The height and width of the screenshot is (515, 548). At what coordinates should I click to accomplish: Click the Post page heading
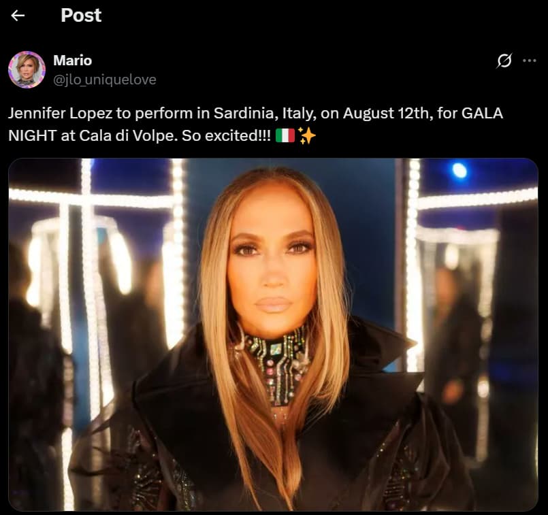coord(81,16)
